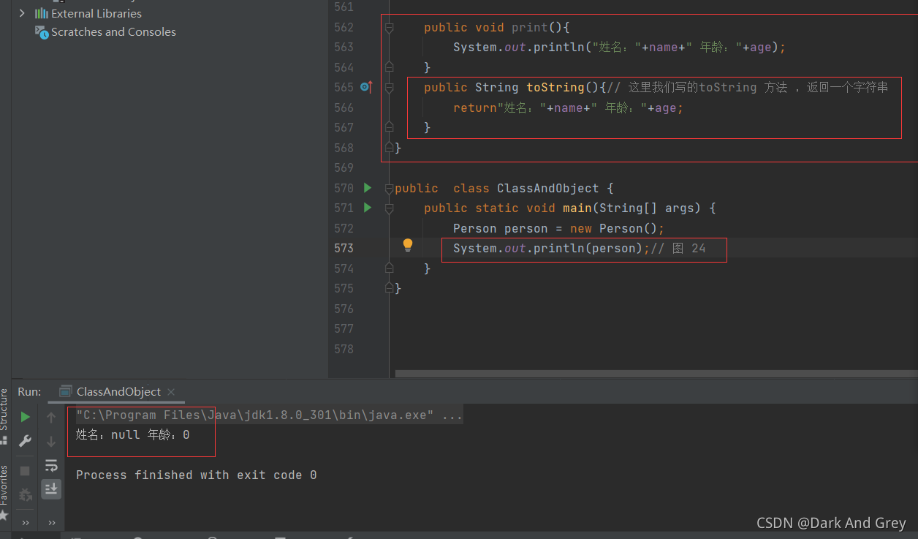
Task: Click the fold end marker on line 567
Action: [390, 127]
